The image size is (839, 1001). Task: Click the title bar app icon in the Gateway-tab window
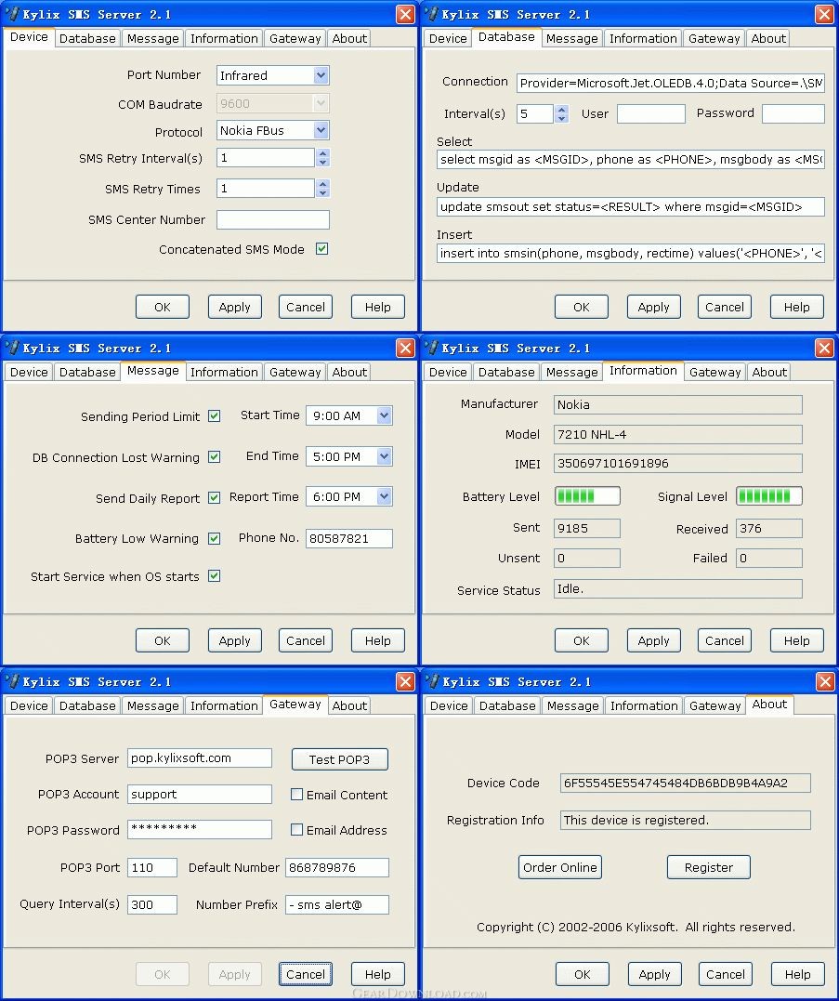pyautogui.click(x=12, y=681)
